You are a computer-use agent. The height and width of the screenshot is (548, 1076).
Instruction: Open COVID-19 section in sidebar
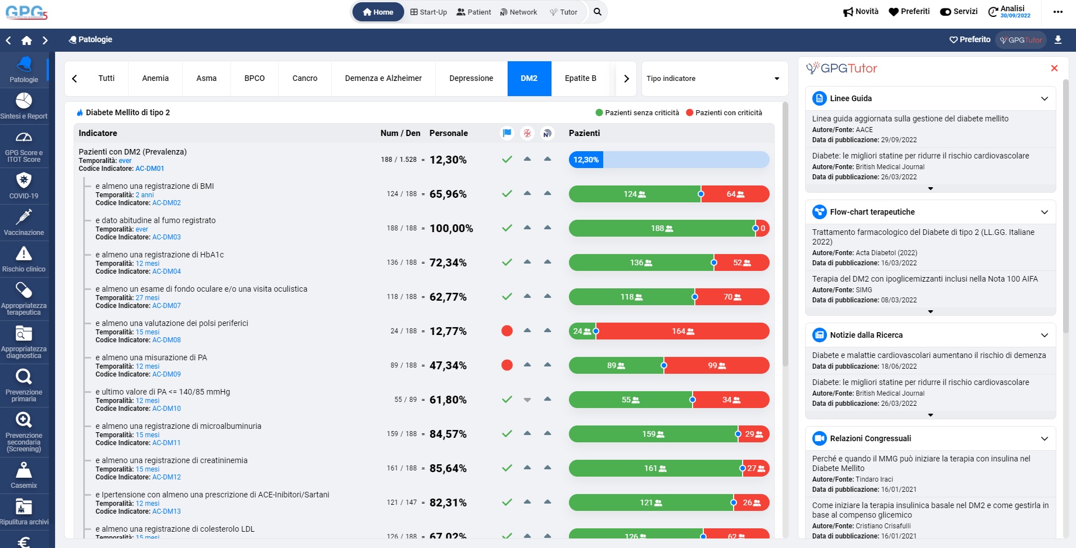(x=24, y=185)
